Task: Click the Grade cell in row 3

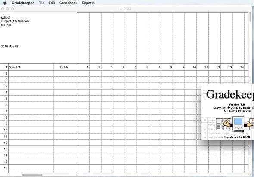Action: [65, 86]
